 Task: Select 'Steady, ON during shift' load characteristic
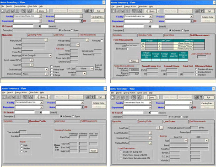click(121, 152)
